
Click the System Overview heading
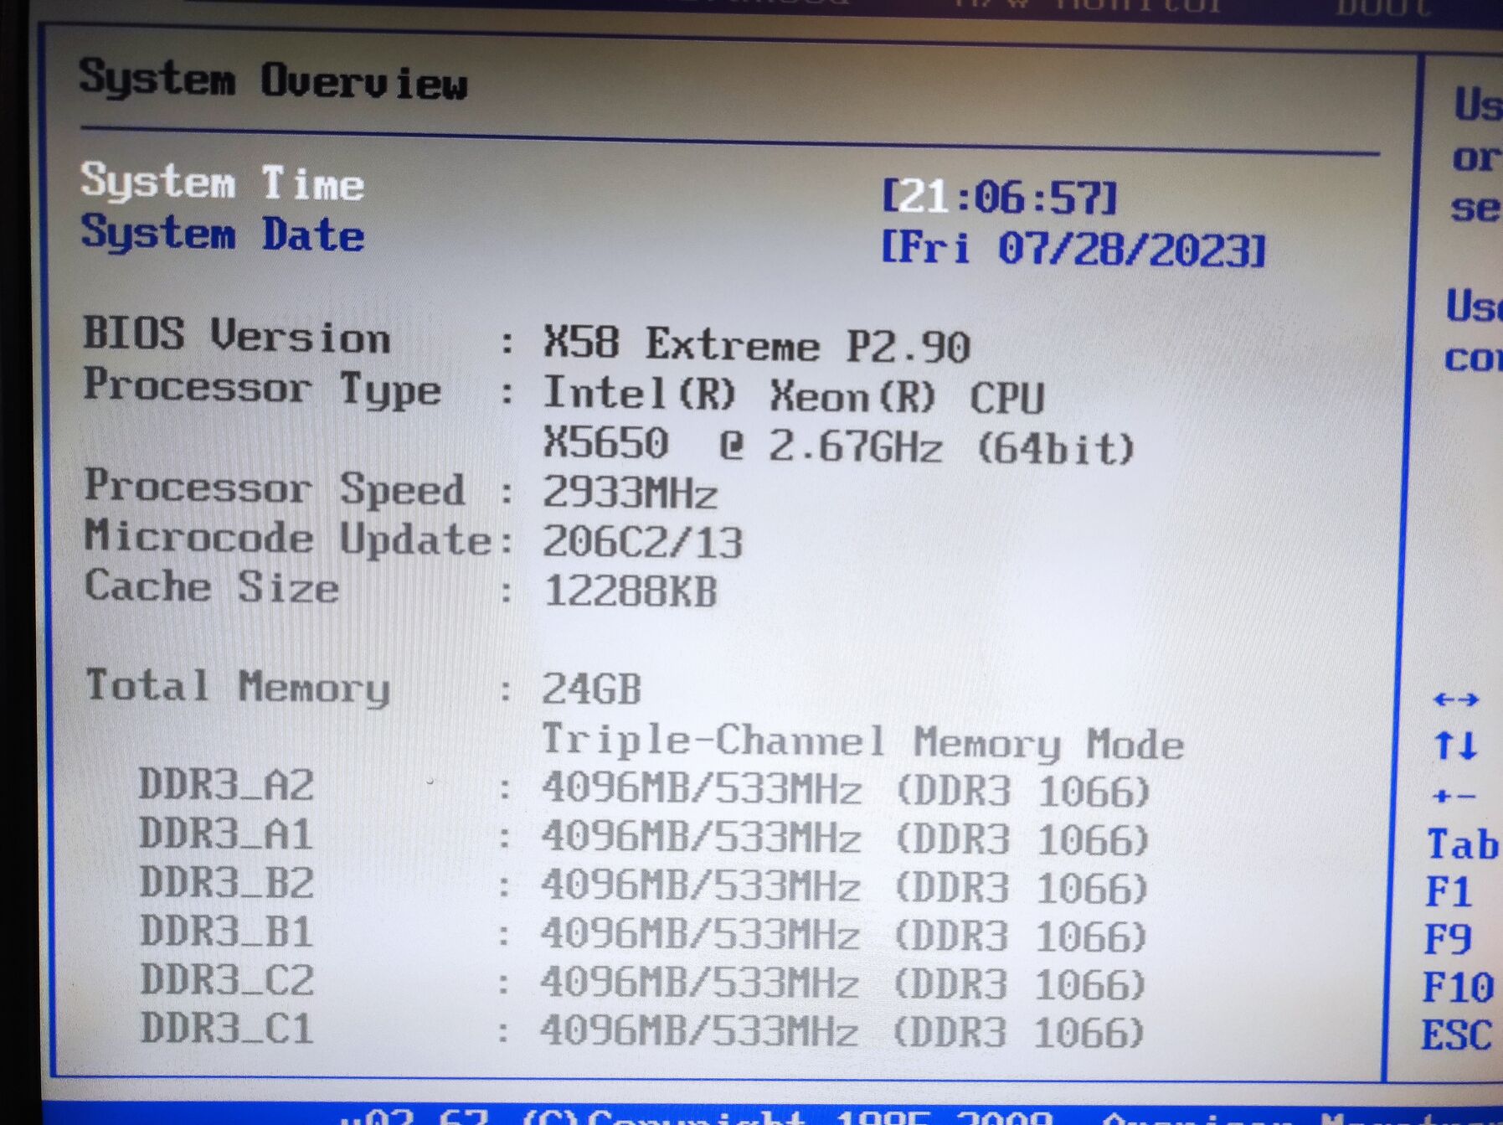click(273, 80)
